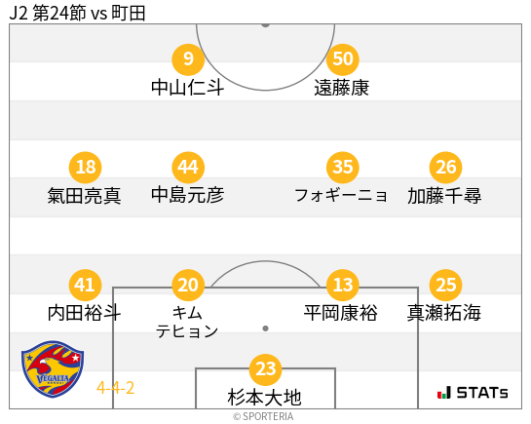The width and height of the screenshot is (531, 424).
Task: Select the number 18 player circle
Action: tap(85, 168)
